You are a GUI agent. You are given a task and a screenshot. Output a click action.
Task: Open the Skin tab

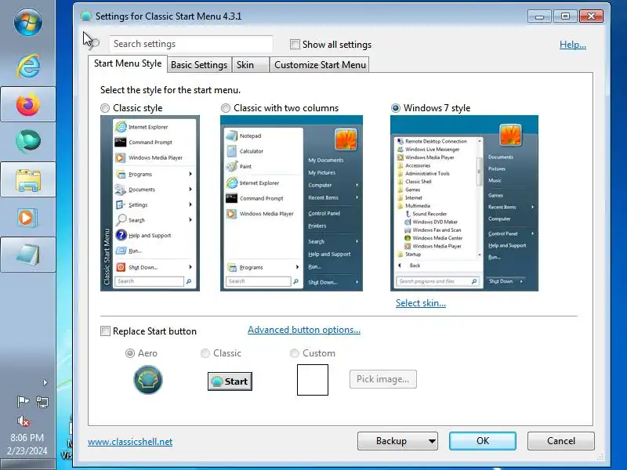pos(250,65)
